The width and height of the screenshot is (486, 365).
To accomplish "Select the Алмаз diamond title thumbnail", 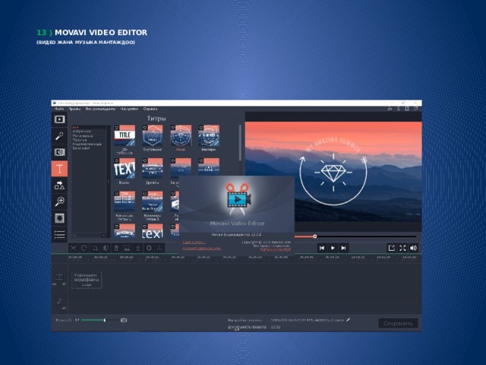I will point(181,135).
